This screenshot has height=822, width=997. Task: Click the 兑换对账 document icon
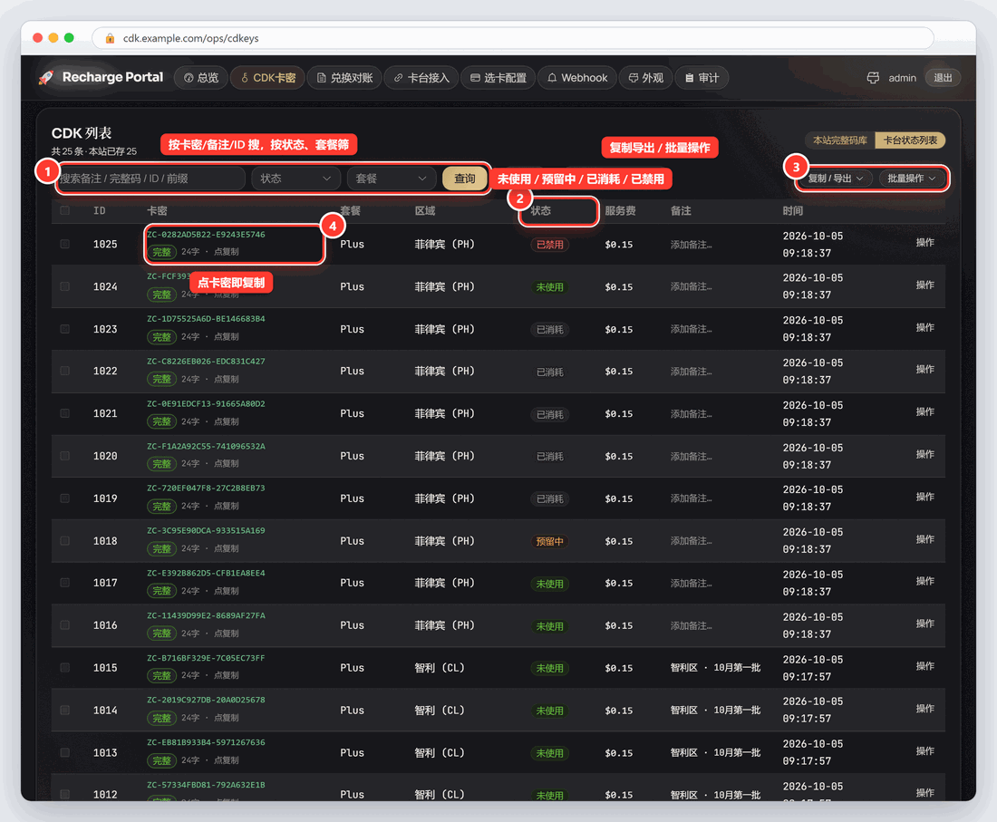coord(321,78)
